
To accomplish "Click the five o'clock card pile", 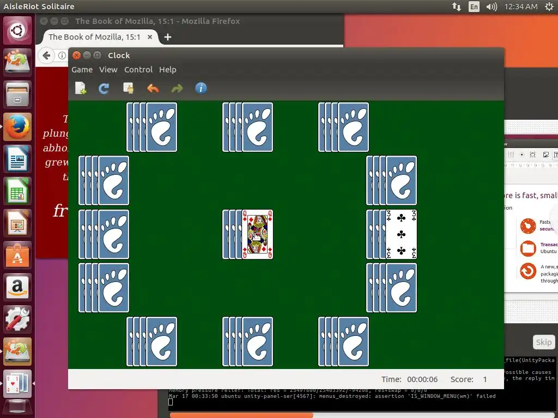I will pyautogui.click(x=343, y=342).
